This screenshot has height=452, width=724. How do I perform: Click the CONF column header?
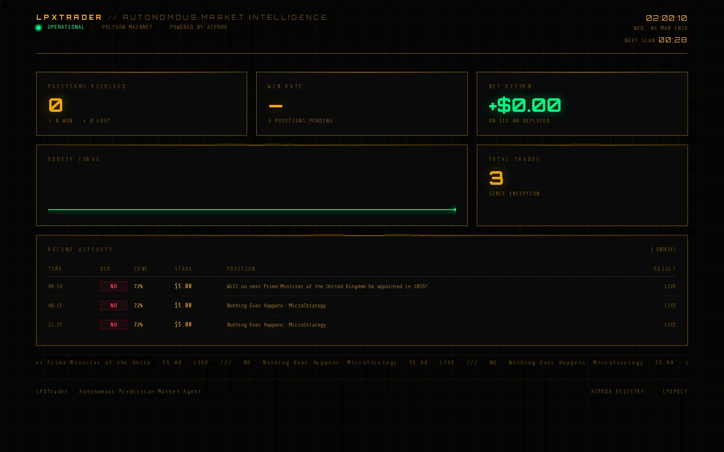click(141, 269)
